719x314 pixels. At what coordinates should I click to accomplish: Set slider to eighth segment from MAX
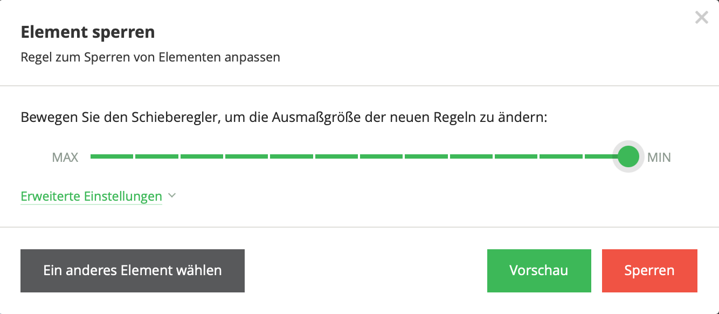426,156
